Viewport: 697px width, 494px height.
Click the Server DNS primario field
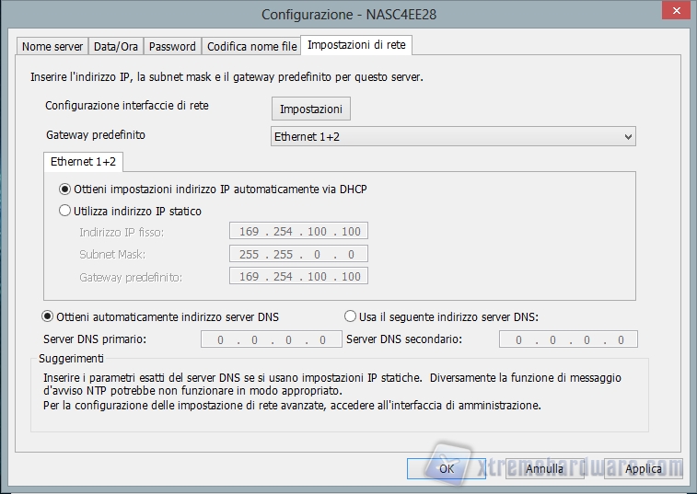265,339
